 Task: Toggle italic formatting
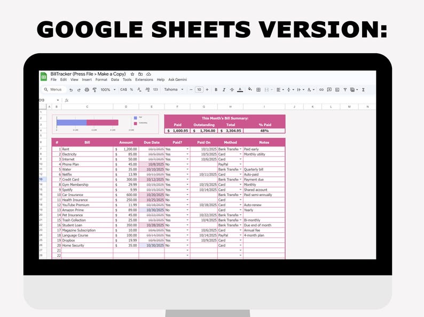click(224, 90)
